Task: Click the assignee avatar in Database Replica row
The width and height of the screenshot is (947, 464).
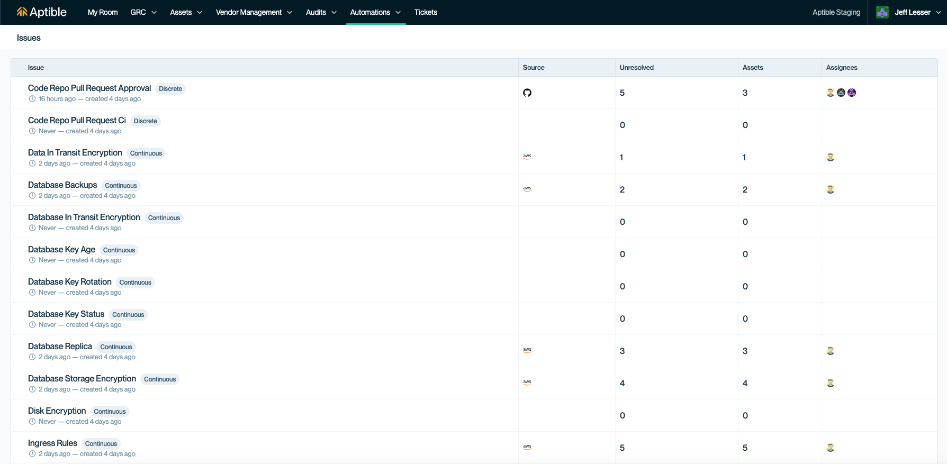Action: pyautogui.click(x=831, y=351)
